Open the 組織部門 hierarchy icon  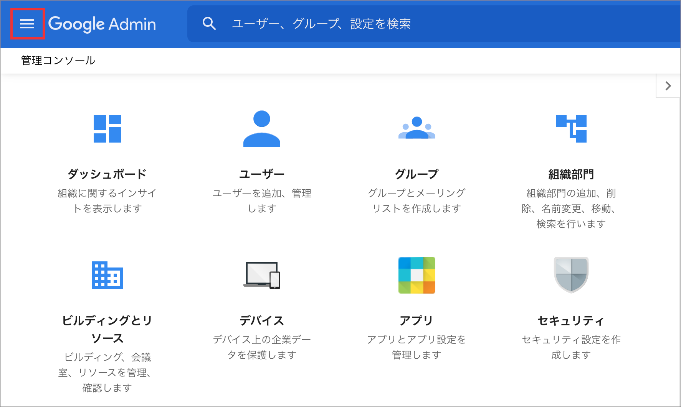(x=571, y=129)
